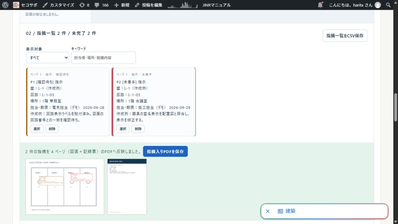This screenshot has height=224, width=398.
Task: Open the ELECTRICAL PLAN drawing thumbnail
Action: 65,187
